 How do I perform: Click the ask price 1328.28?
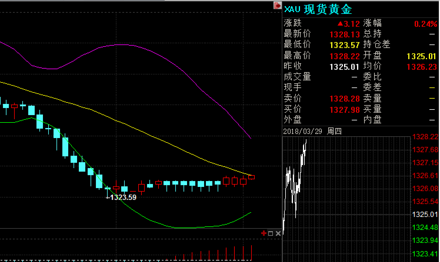345,99
